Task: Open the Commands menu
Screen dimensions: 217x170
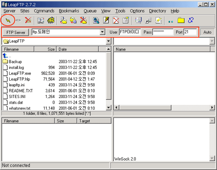Action: (x=44, y=11)
